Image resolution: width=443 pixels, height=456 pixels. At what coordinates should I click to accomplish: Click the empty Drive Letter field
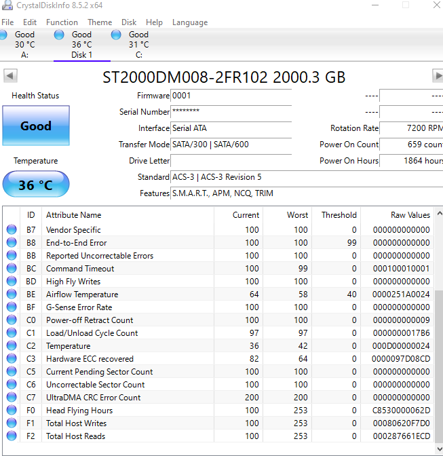tap(231, 161)
